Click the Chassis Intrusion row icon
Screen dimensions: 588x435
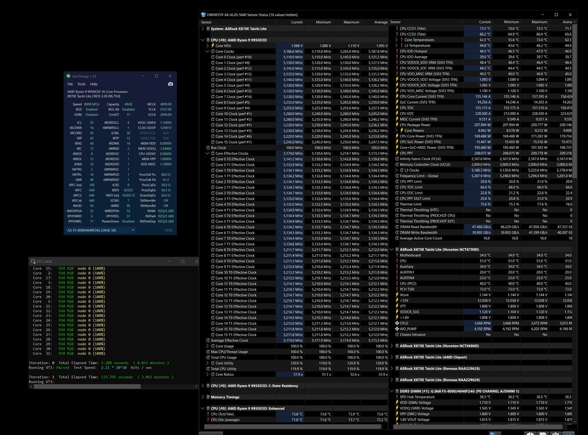(396, 335)
